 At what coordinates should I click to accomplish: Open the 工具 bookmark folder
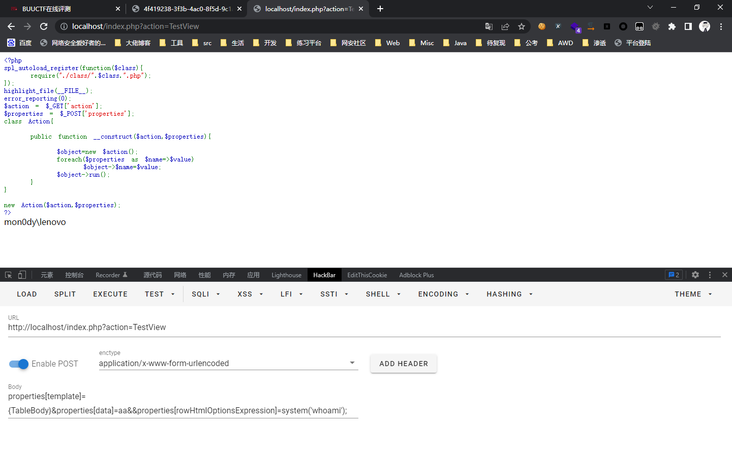(171, 43)
